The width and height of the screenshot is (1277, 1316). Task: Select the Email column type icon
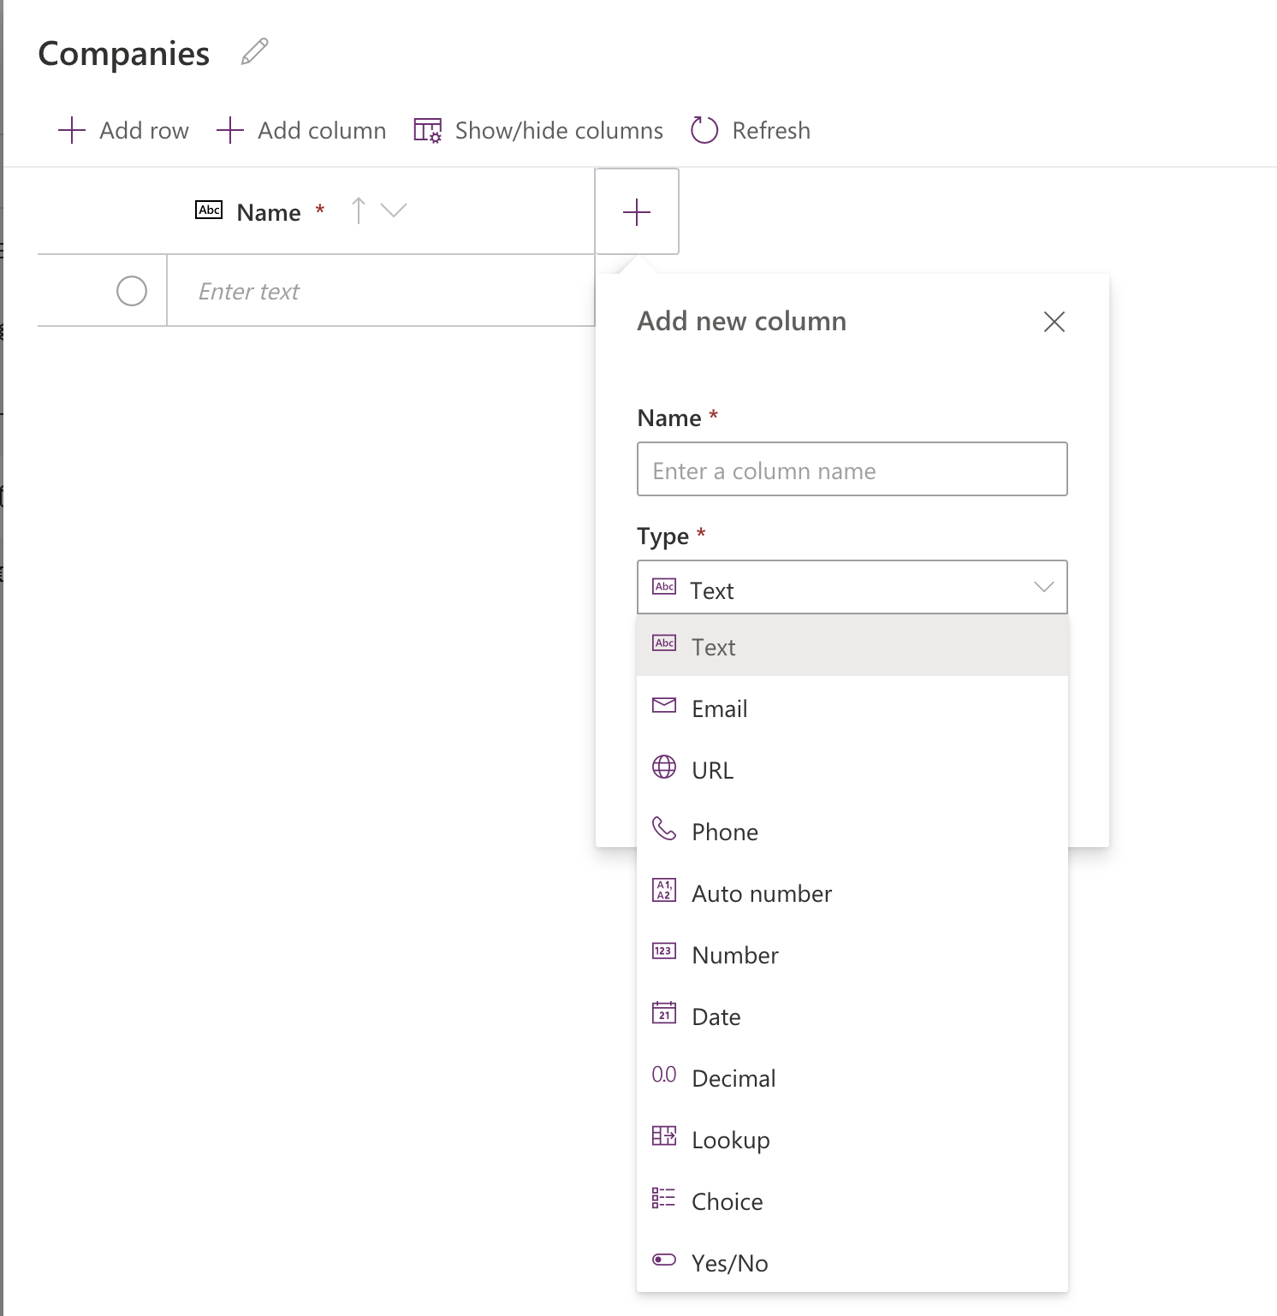pos(663,706)
